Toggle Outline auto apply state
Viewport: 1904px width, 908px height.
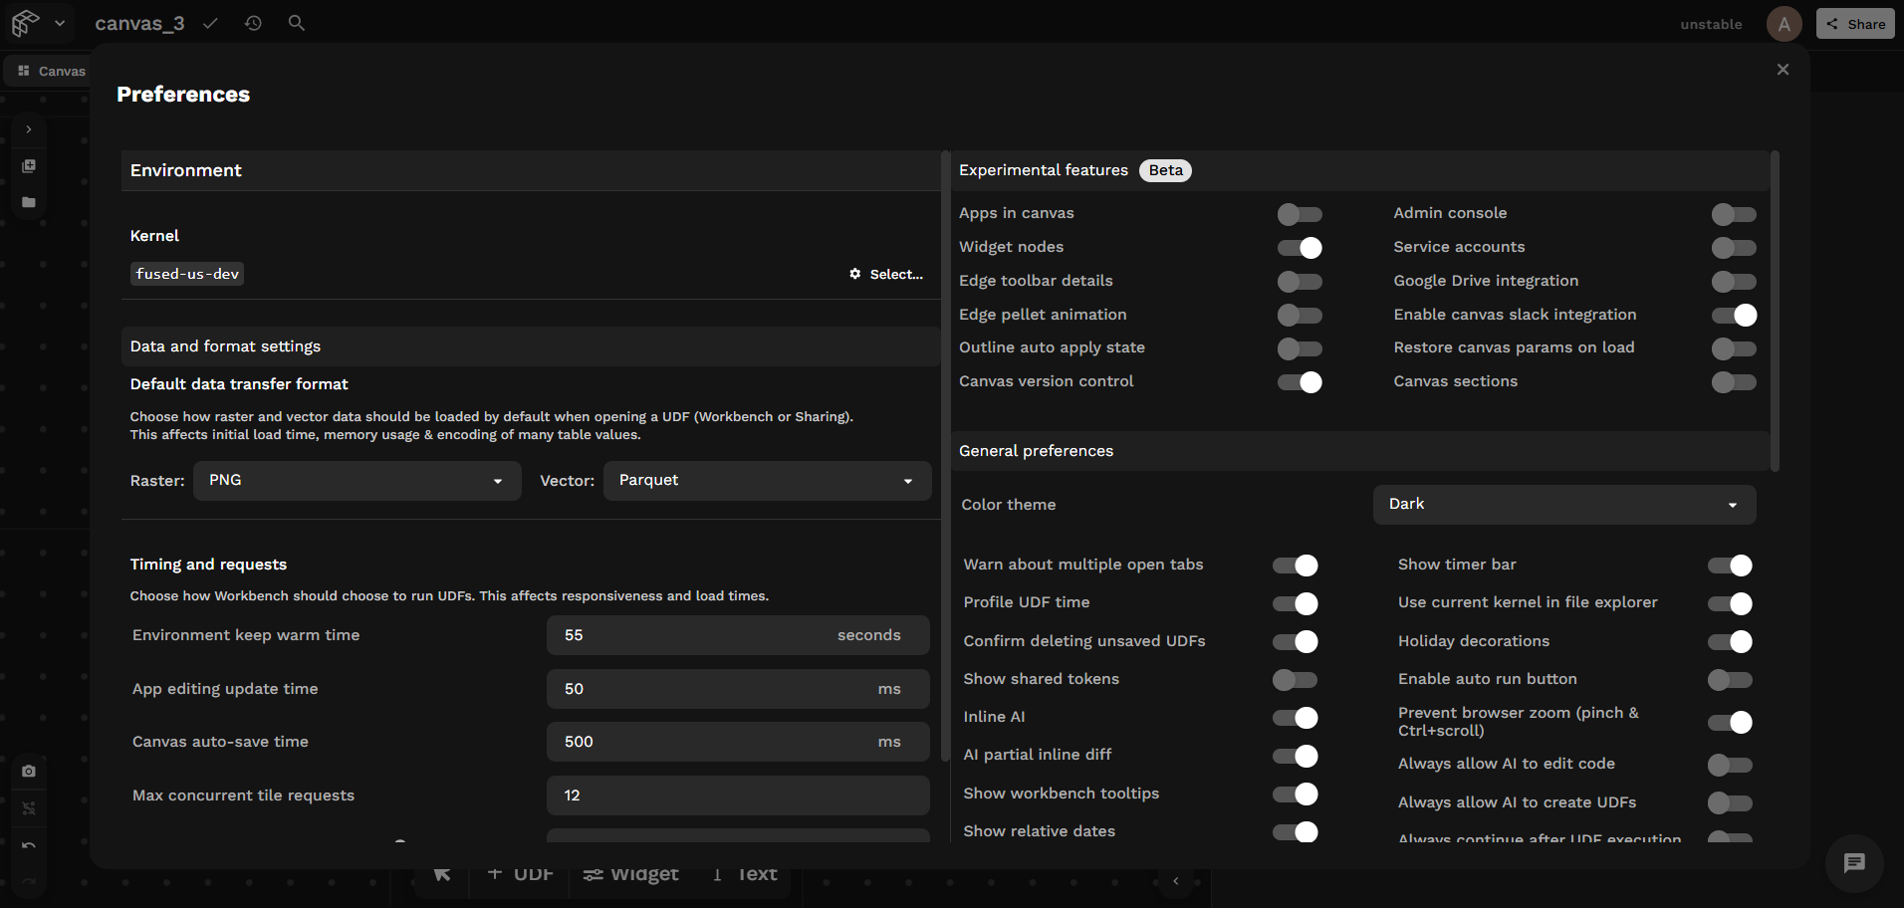(x=1300, y=348)
